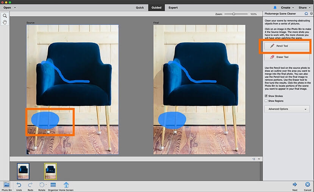Click the Zoom slider handle
The height and width of the screenshot is (192, 314).
pos(234,14)
